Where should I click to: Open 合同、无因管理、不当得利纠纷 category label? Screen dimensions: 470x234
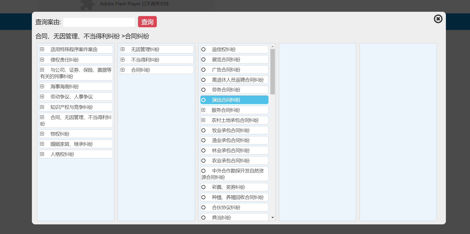(76, 120)
